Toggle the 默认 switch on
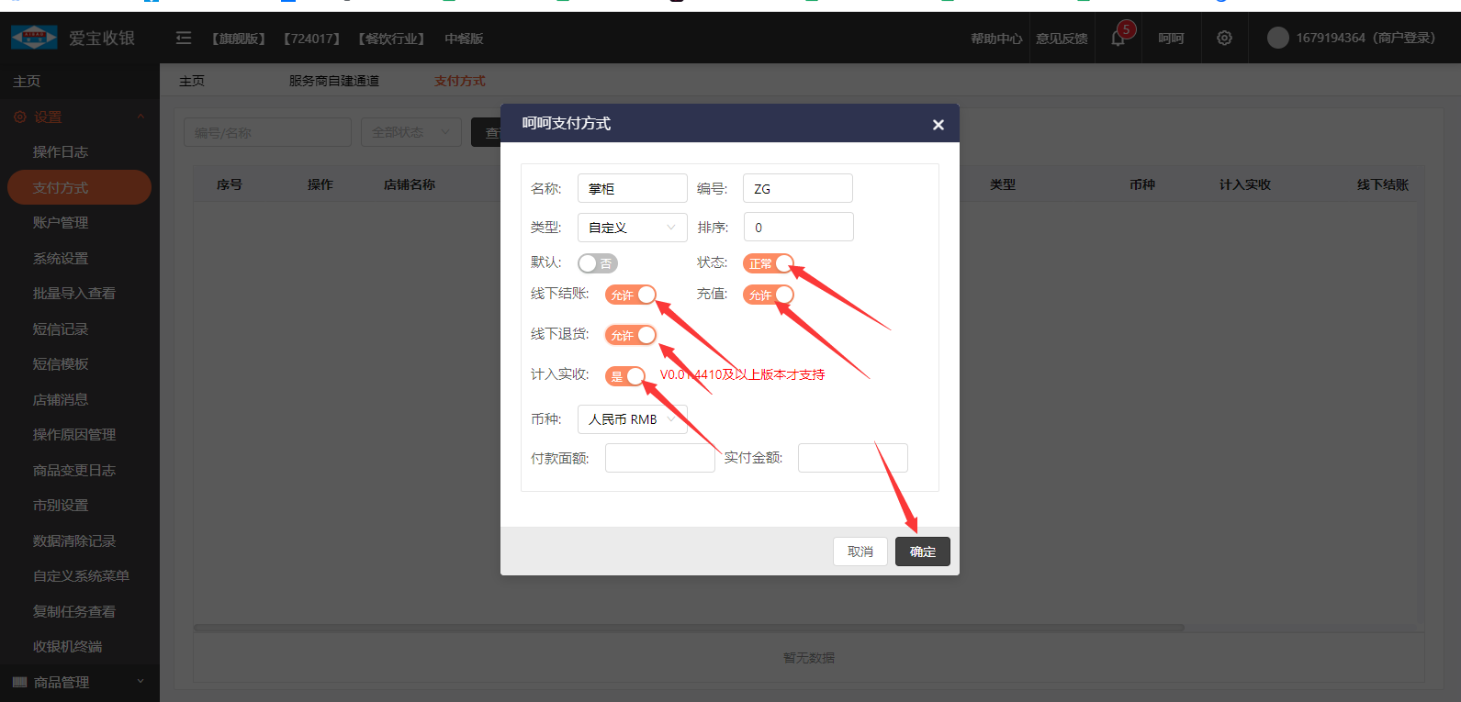Viewport: 1461px width, 702px height. [597, 263]
